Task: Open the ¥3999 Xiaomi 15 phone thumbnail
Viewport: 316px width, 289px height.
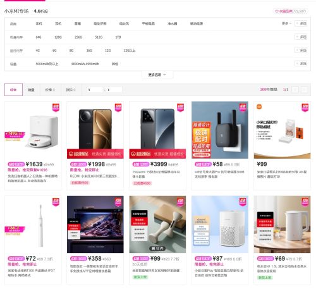Action: point(157,130)
